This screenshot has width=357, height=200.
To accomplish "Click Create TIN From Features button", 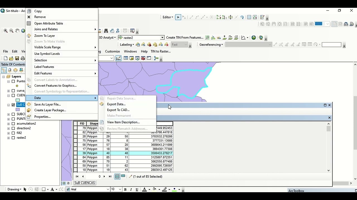I will coord(185,38).
